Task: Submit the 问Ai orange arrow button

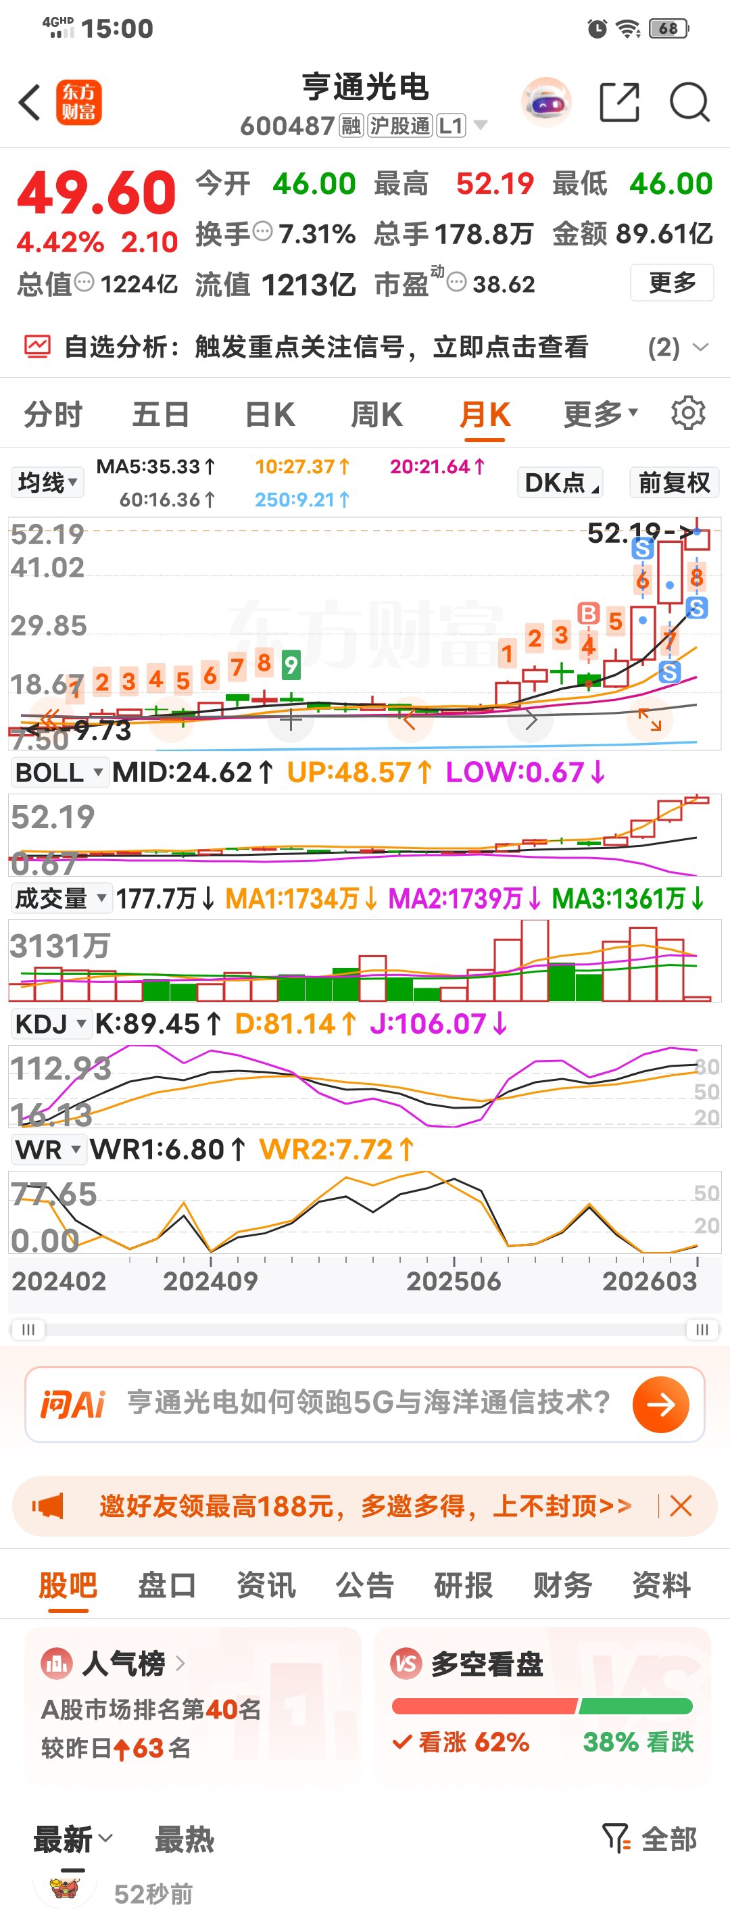Action: [x=660, y=1404]
